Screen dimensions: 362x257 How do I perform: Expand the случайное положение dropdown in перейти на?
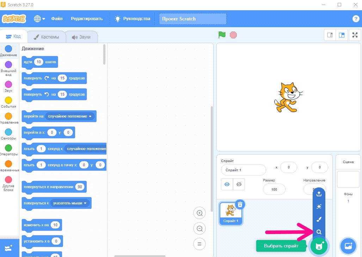click(70, 116)
